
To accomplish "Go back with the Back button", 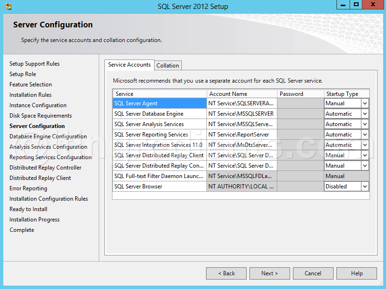I will click(x=226, y=273).
